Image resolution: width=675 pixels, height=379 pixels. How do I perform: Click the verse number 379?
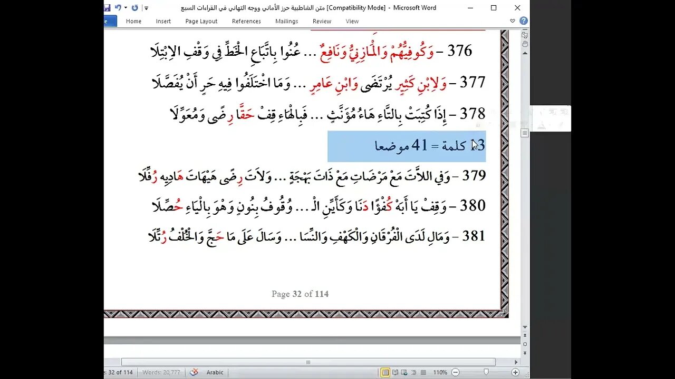(474, 175)
